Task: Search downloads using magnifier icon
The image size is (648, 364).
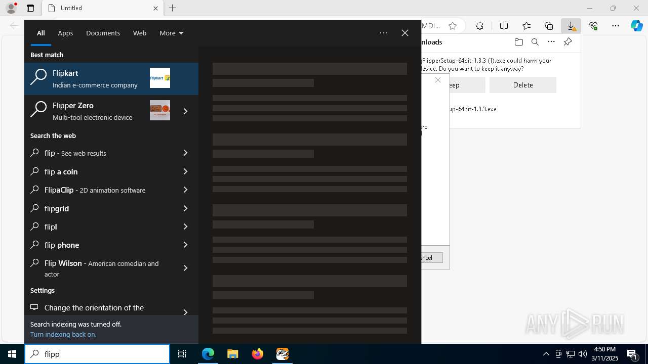Action: pos(535,42)
